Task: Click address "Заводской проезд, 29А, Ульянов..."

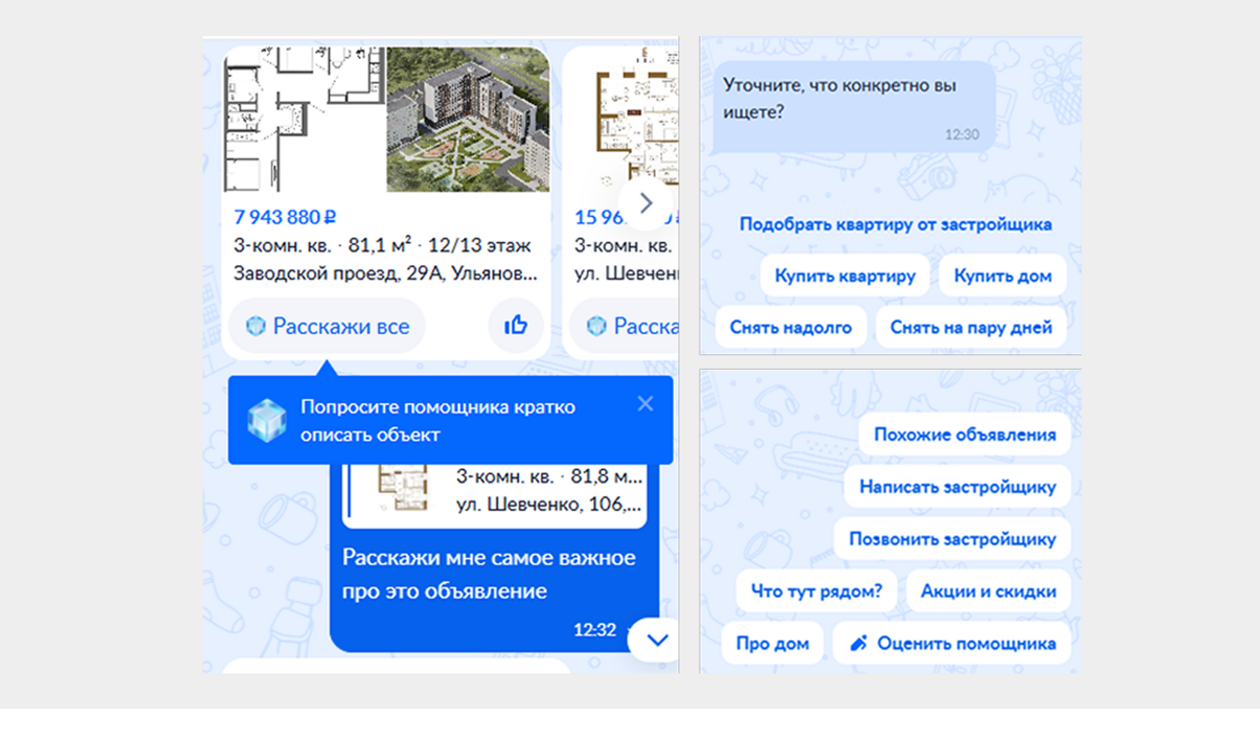Action: pyautogui.click(x=385, y=273)
